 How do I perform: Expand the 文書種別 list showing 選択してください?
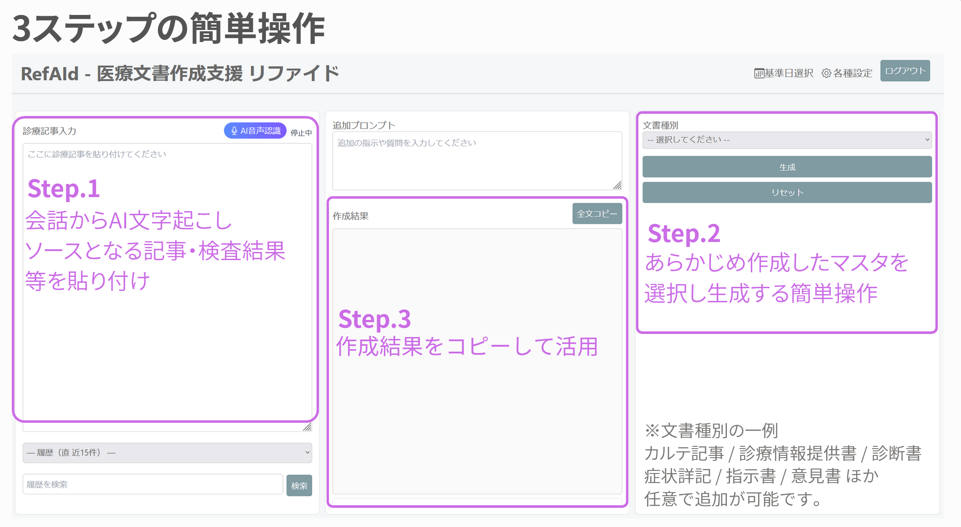[x=787, y=140]
